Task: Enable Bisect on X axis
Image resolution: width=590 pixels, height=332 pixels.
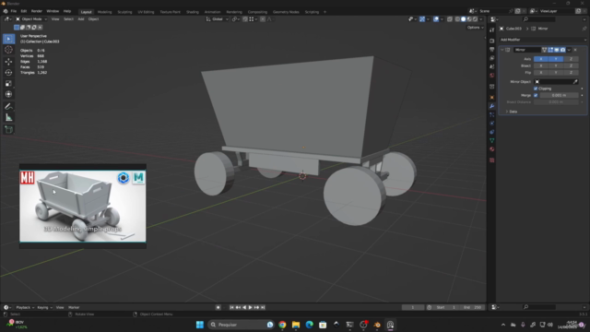Action: pos(541,65)
